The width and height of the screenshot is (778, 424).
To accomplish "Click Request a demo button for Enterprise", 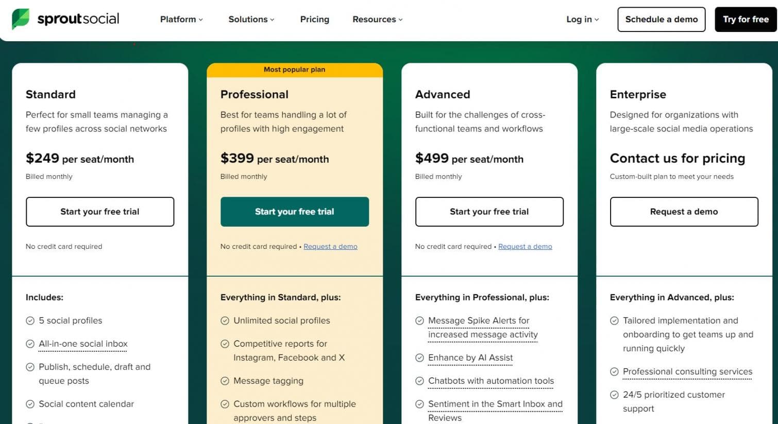I will [x=684, y=212].
